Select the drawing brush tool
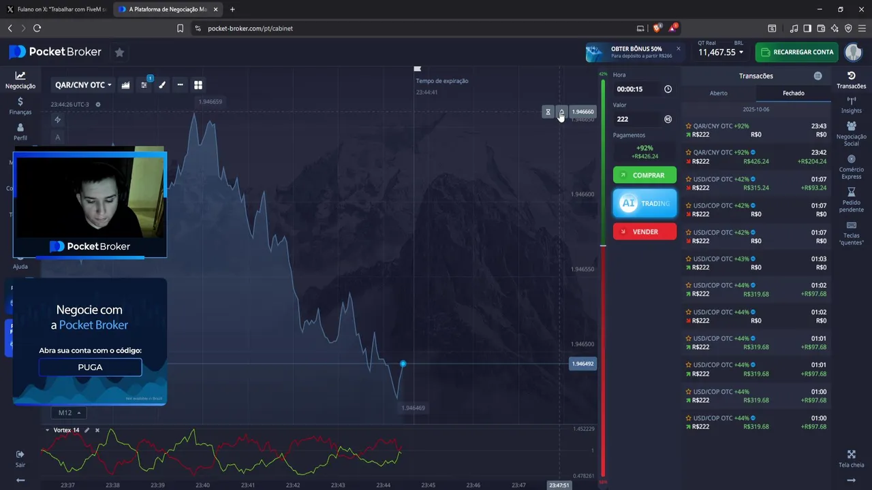This screenshot has width=872, height=490. point(162,85)
